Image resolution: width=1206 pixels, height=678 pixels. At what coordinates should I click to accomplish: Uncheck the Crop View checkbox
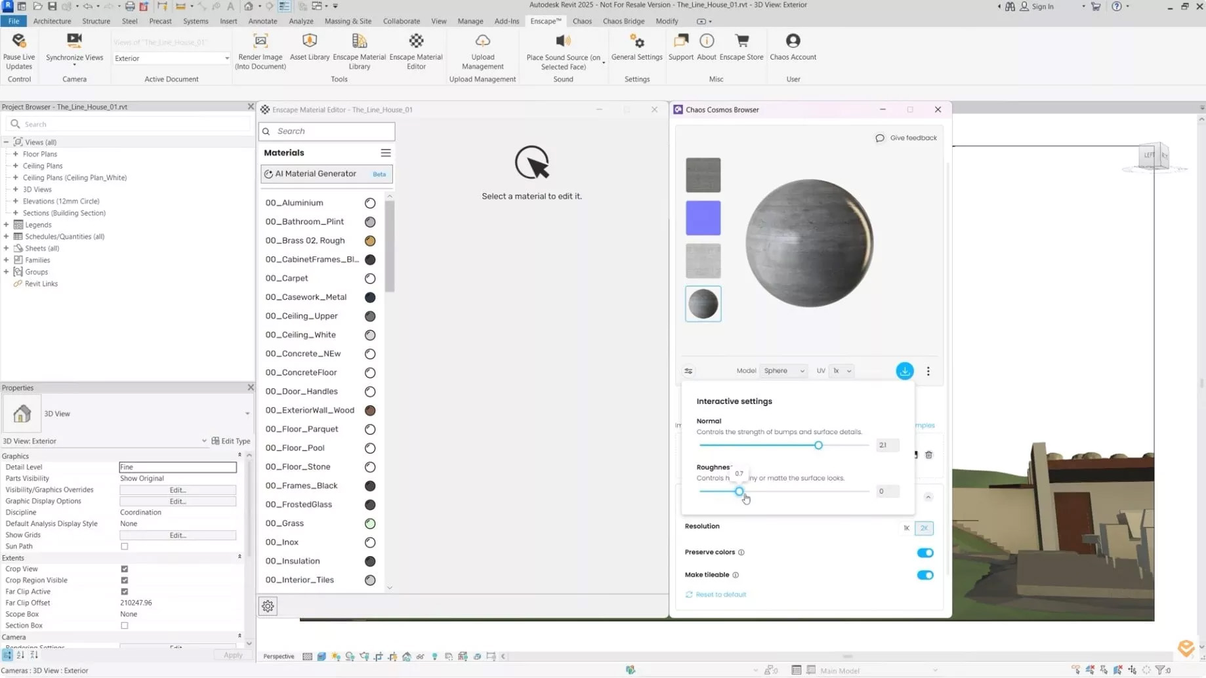click(124, 569)
